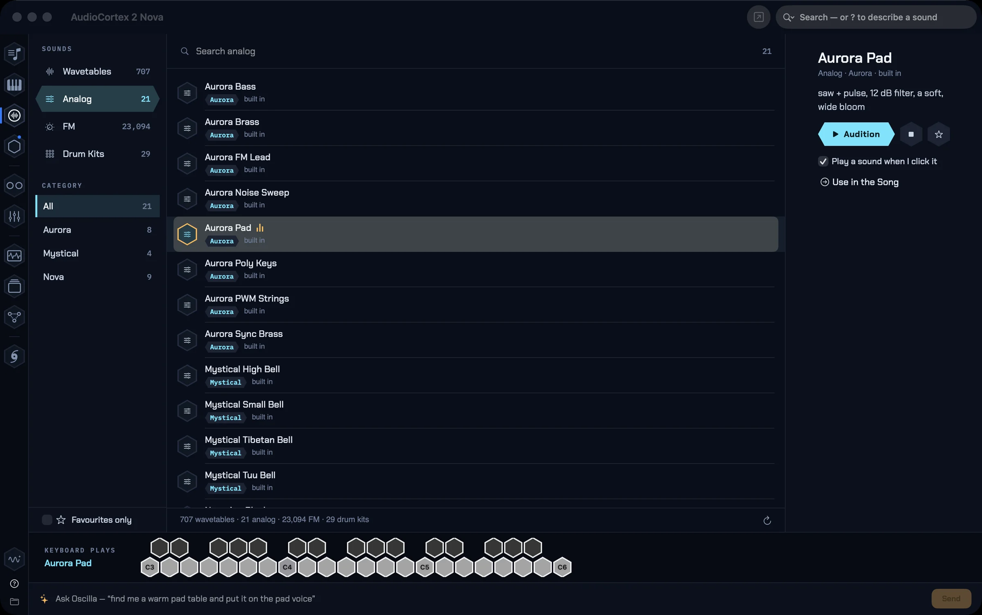The image size is (982, 615).
Task: Filter by the Aurora category
Action: coord(97,230)
